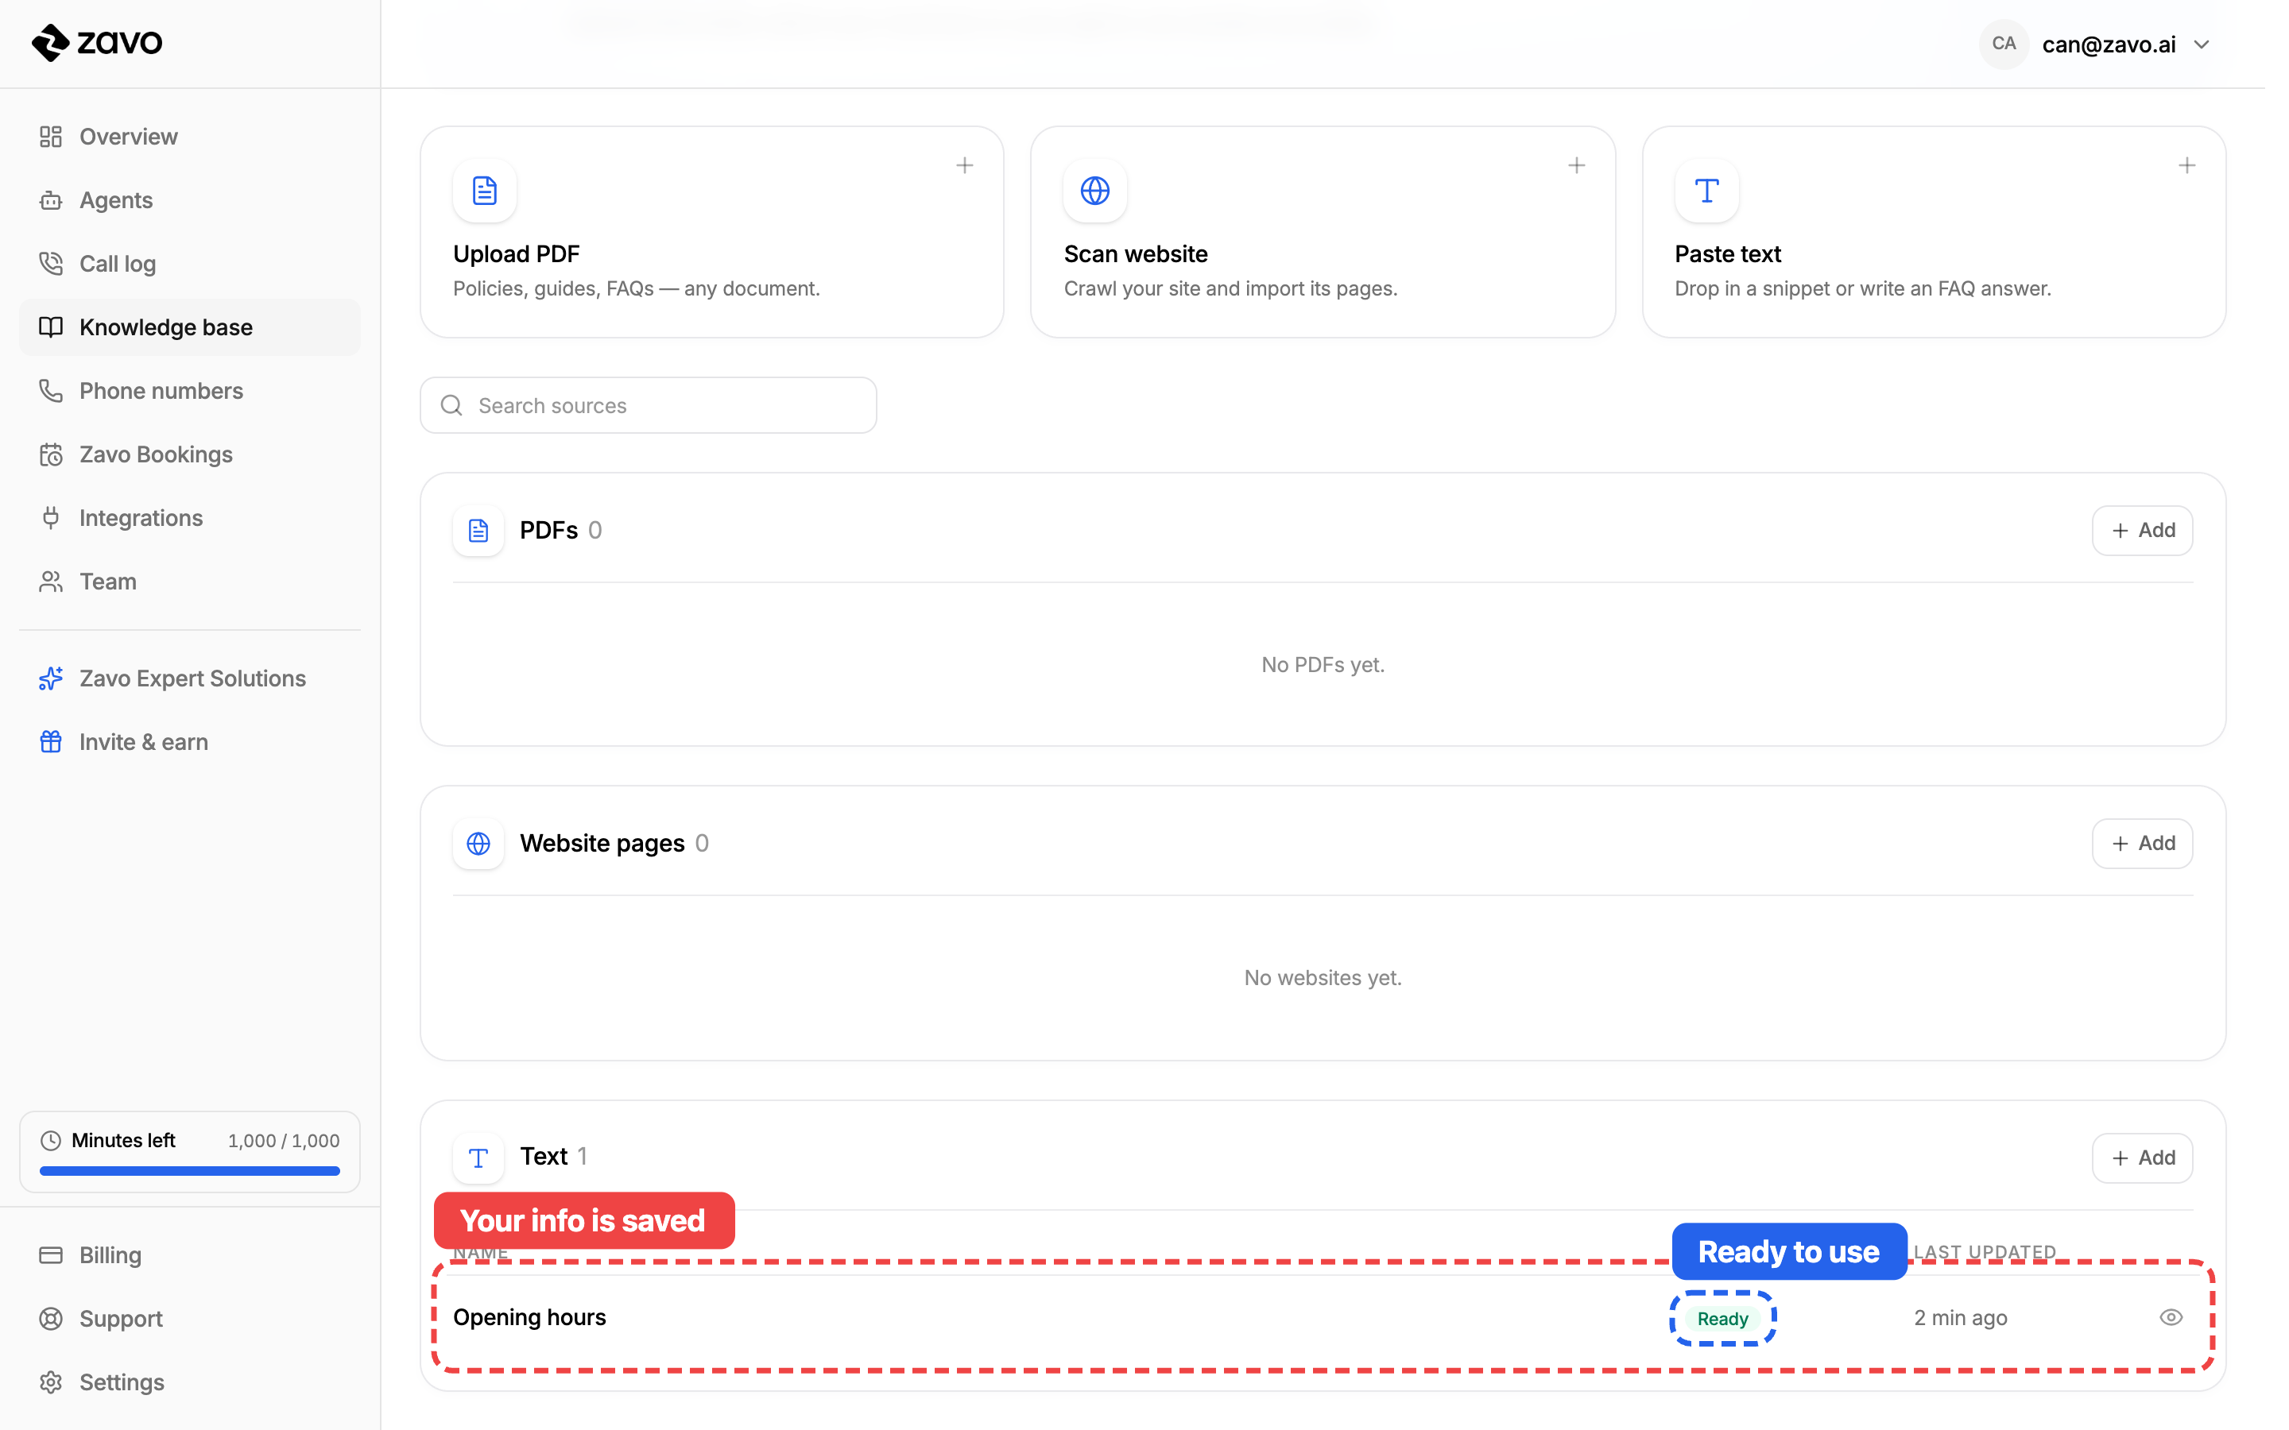Focus the Search sources field
This screenshot has width=2289, height=1430.
(648, 405)
